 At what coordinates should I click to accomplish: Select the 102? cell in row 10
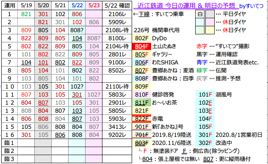pyautogui.click(x=77, y=86)
